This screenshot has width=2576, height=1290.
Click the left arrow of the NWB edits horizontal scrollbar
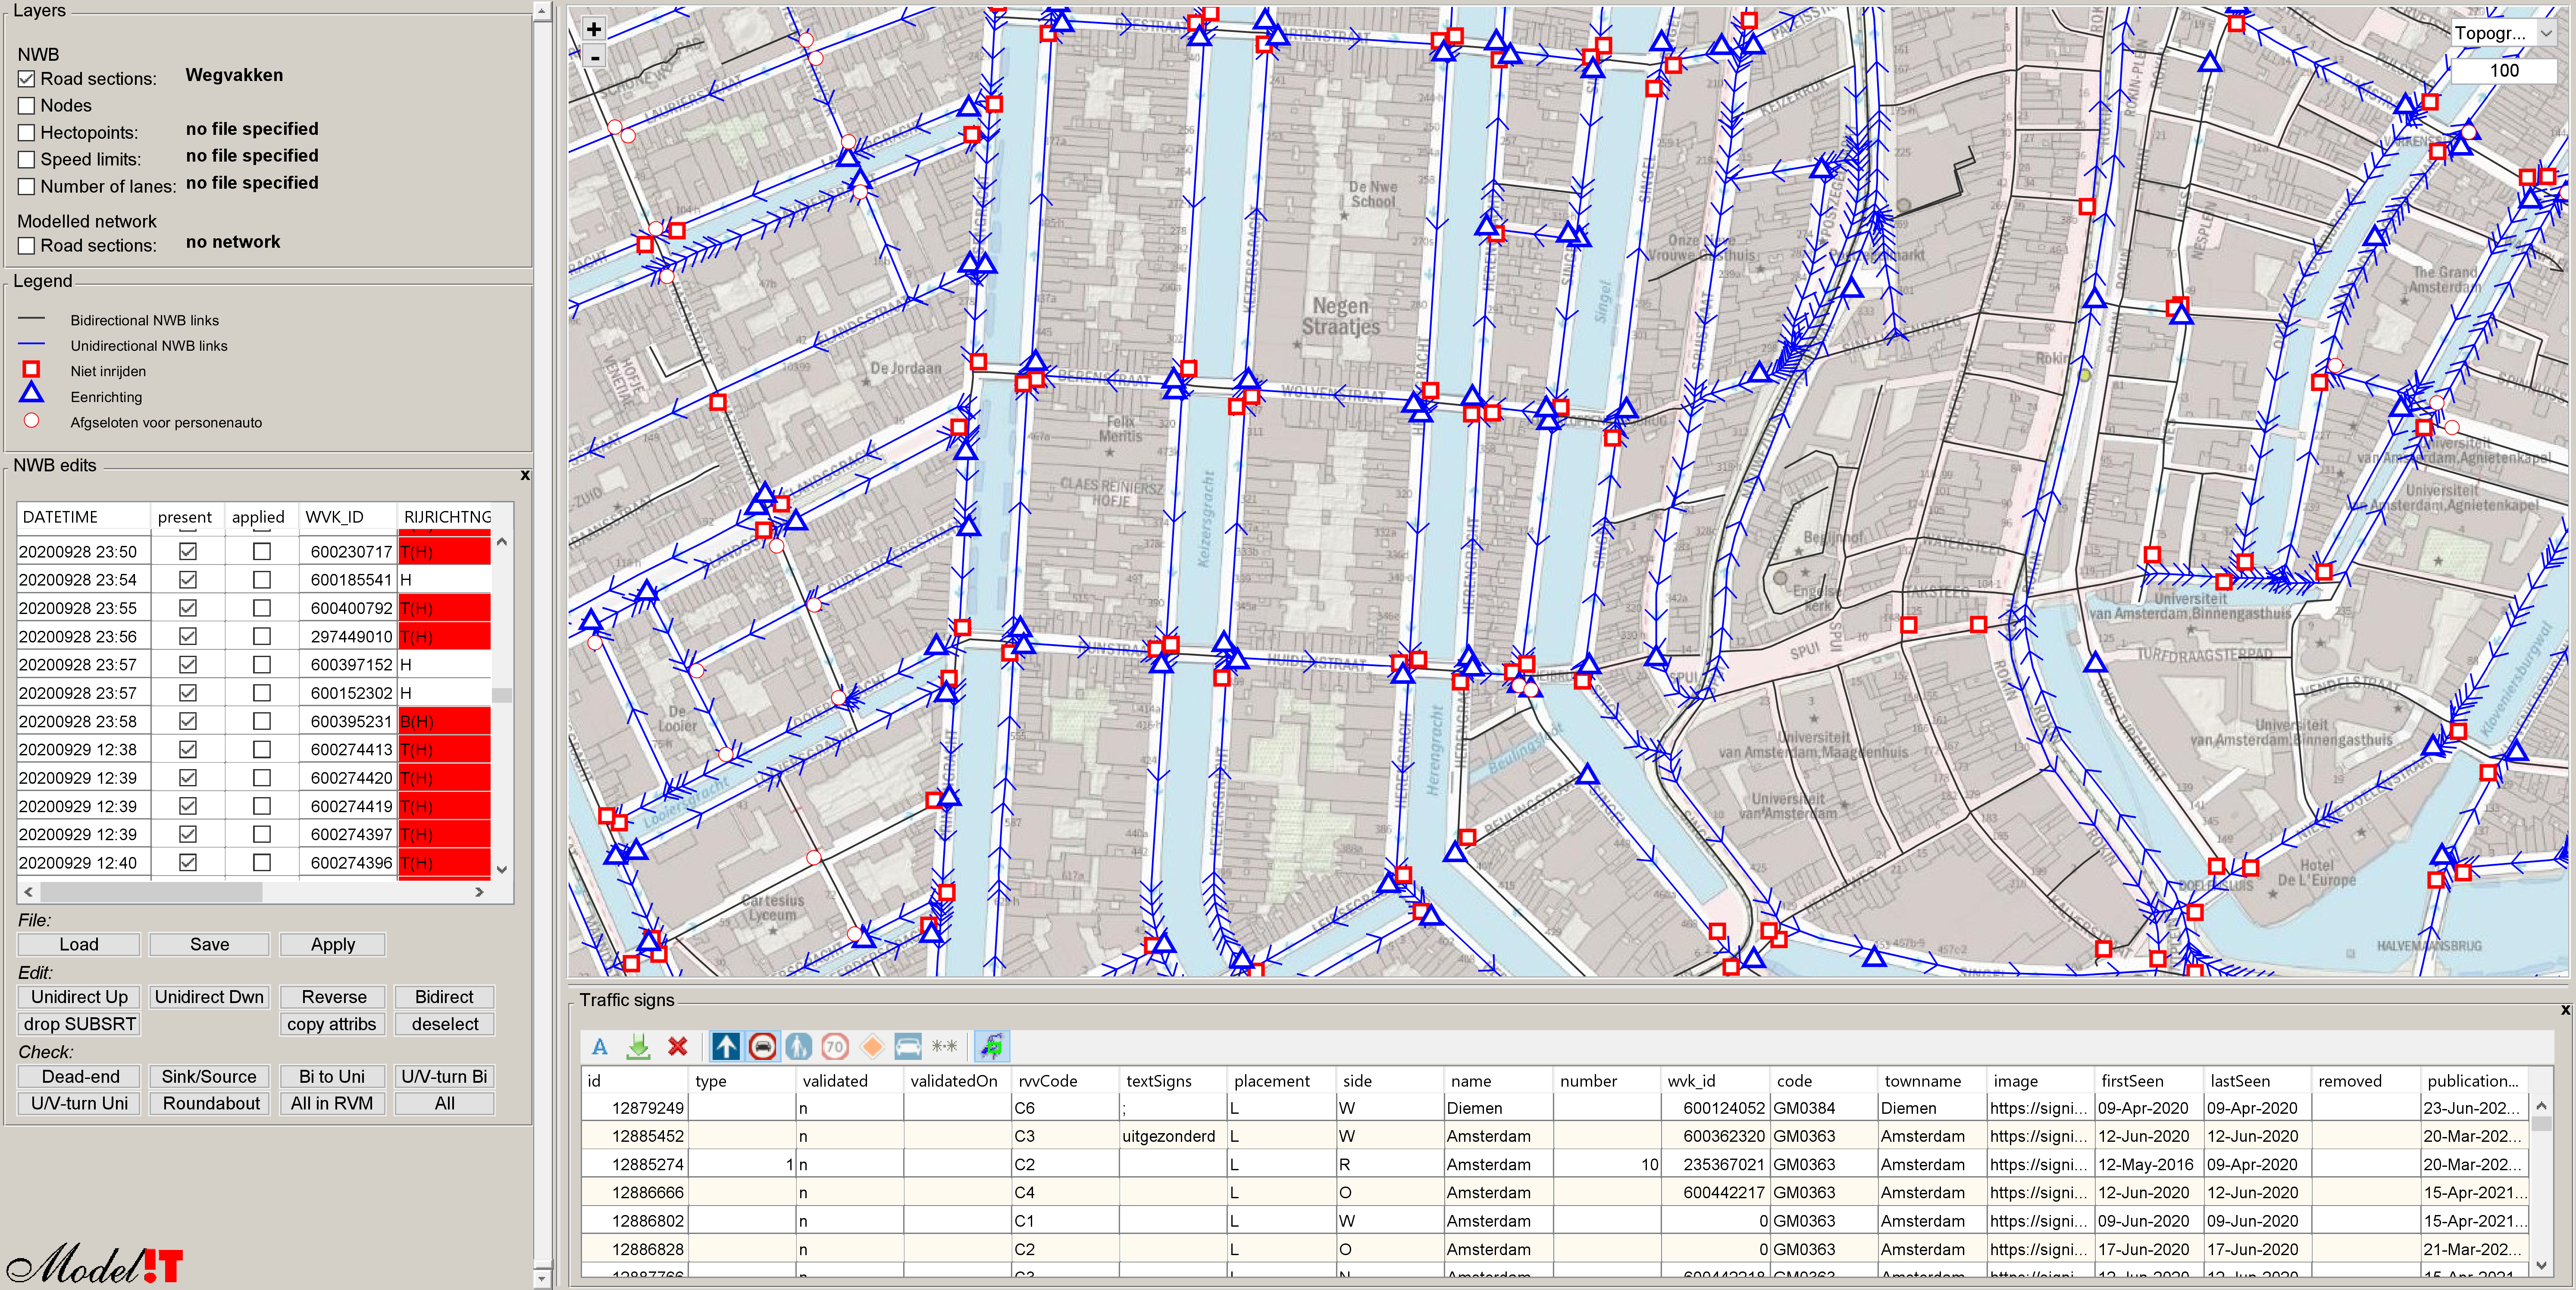click(x=29, y=891)
